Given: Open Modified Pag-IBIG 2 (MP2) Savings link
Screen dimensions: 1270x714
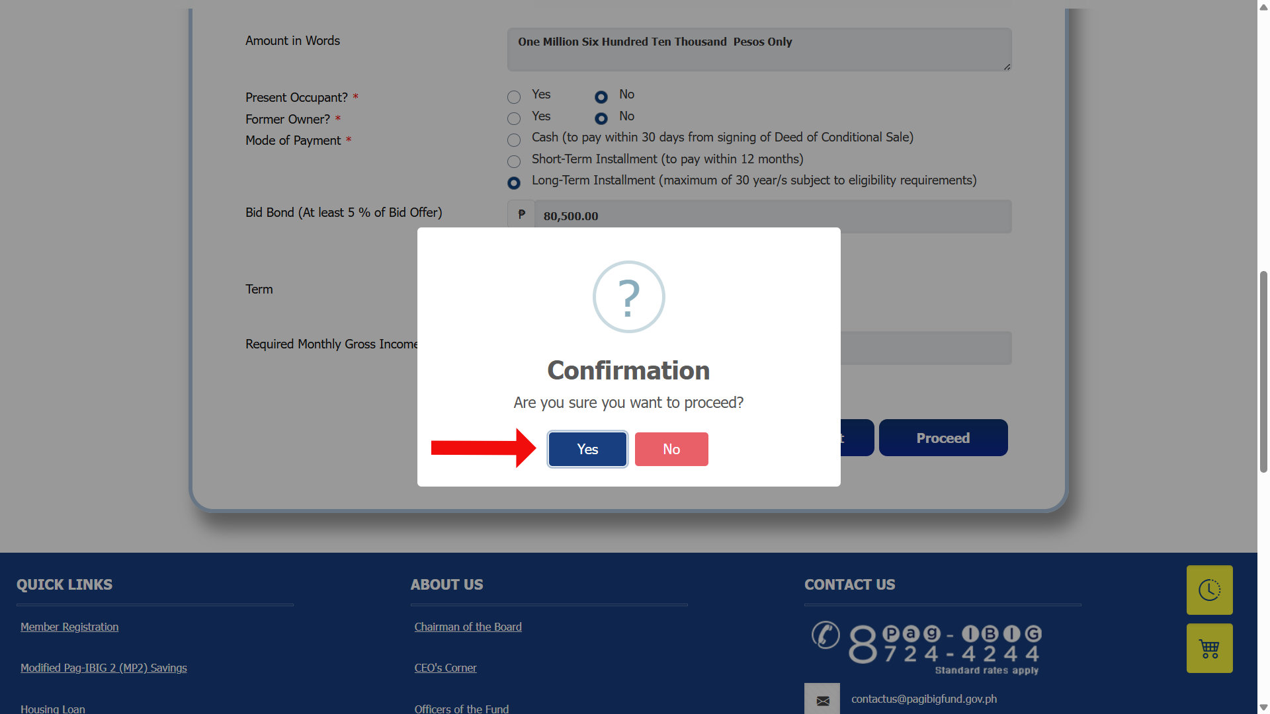Looking at the screenshot, I should (x=104, y=668).
